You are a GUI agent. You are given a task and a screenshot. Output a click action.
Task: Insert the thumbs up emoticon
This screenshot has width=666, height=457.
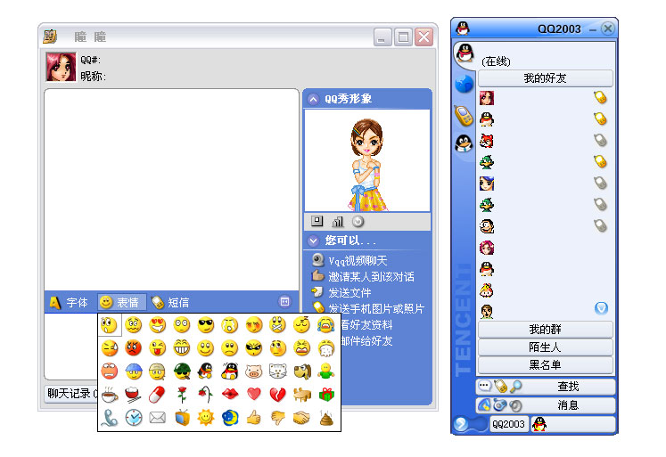254,418
